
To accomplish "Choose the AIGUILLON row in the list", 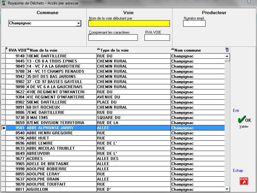I will [61, 189].
